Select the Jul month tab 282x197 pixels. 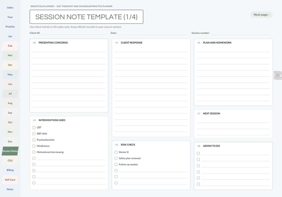pyautogui.click(x=10, y=93)
